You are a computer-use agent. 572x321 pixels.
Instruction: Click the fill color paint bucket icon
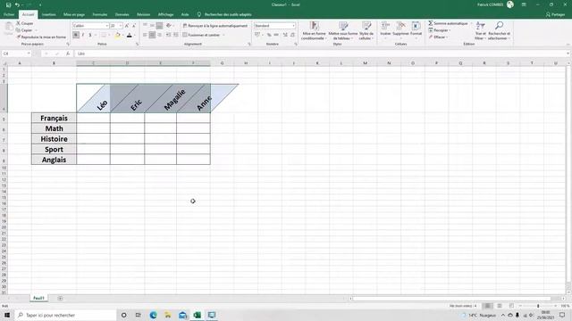pyautogui.click(x=117, y=35)
